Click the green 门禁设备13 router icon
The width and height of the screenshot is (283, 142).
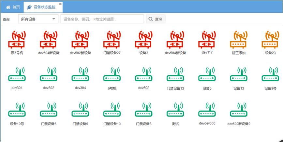point(175,74)
